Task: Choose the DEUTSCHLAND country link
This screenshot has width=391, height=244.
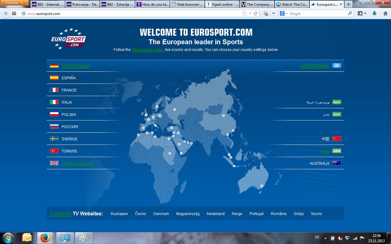Action: coord(76,66)
